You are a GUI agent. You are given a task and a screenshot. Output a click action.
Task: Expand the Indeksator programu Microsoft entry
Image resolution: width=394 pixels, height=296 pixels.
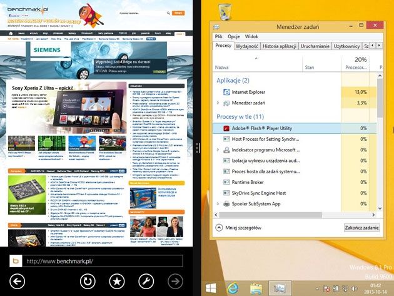pyautogui.click(x=218, y=150)
